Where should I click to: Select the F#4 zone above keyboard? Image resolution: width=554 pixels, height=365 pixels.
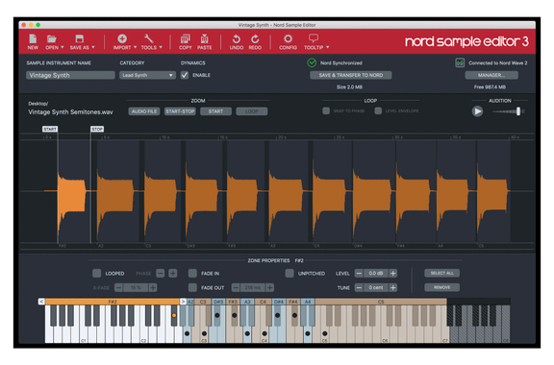coord(293,302)
